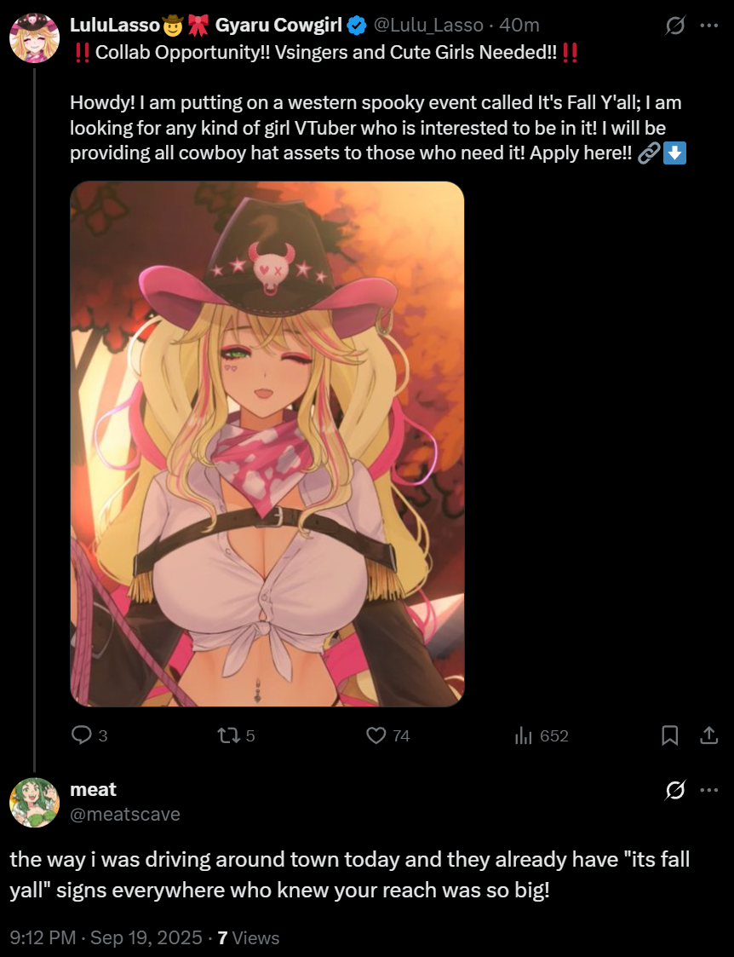Repost the LuluLasso collab tweet
Screen dimensions: 734x957
click(228, 735)
